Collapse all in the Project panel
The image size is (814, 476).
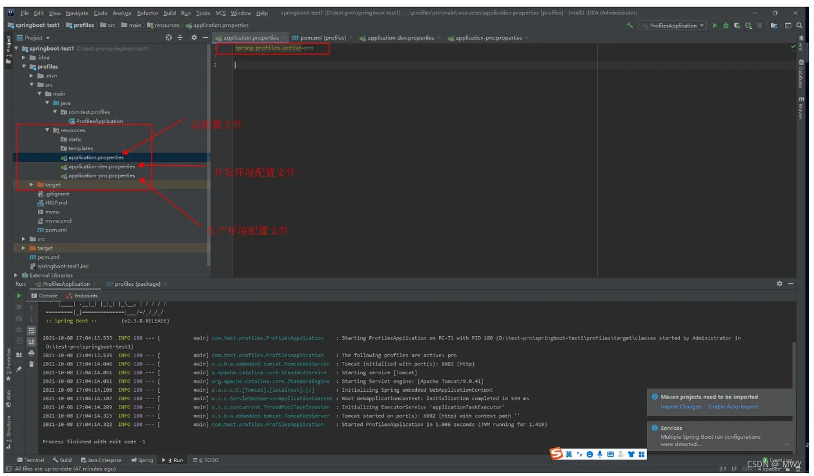click(x=180, y=38)
